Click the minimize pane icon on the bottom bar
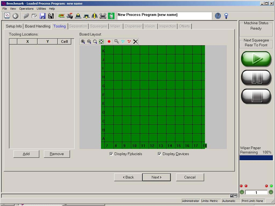This screenshot has height=206, width=275. point(235,196)
